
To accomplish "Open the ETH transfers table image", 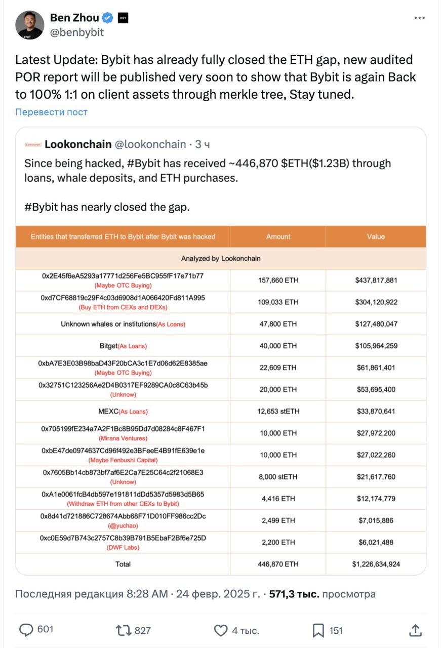I will (221, 400).
